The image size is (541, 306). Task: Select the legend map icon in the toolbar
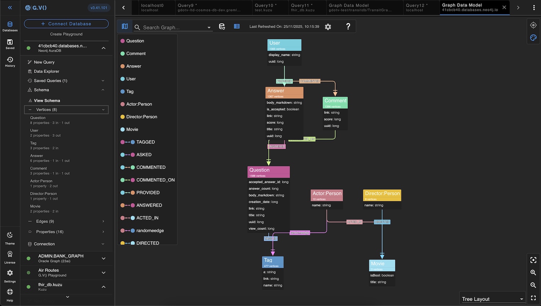(124, 26)
